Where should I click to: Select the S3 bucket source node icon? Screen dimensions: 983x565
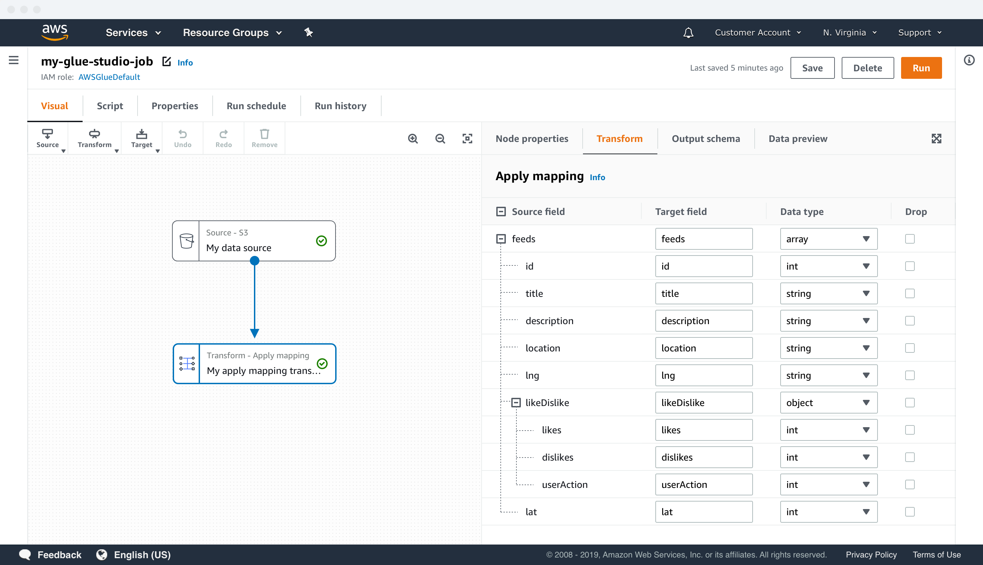click(x=186, y=241)
